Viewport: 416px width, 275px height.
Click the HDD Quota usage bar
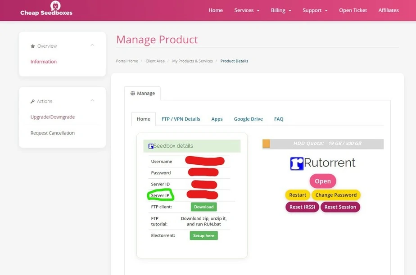323,144
